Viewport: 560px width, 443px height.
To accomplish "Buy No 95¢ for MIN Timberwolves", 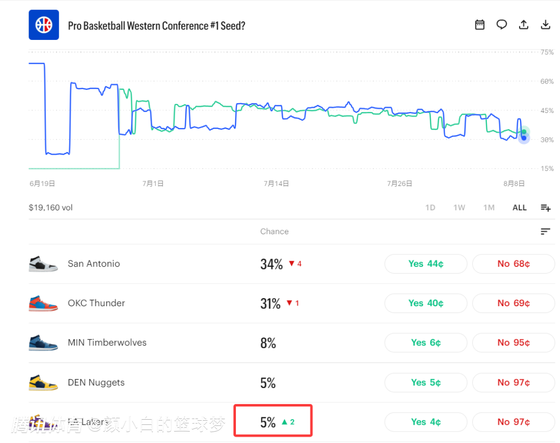I will click(x=513, y=342).
